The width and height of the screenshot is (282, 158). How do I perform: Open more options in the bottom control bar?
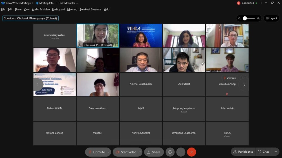[x=181, y=152]
